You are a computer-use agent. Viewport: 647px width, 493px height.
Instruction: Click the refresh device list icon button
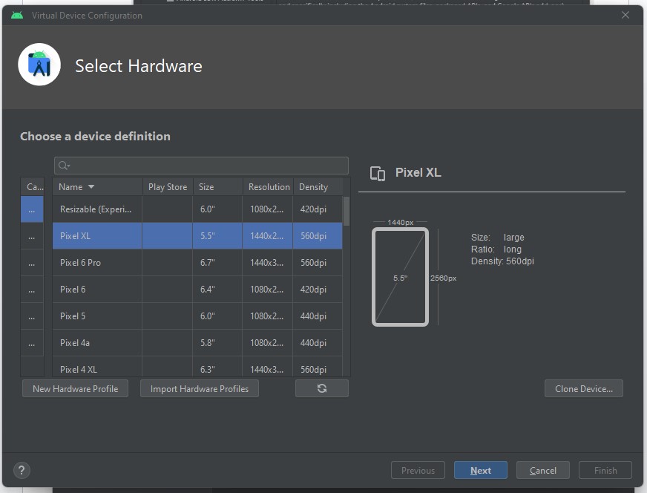(322, 388)
